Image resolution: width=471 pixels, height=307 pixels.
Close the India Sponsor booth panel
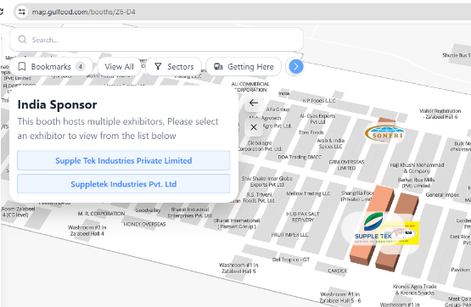click(x=254, y=127)
